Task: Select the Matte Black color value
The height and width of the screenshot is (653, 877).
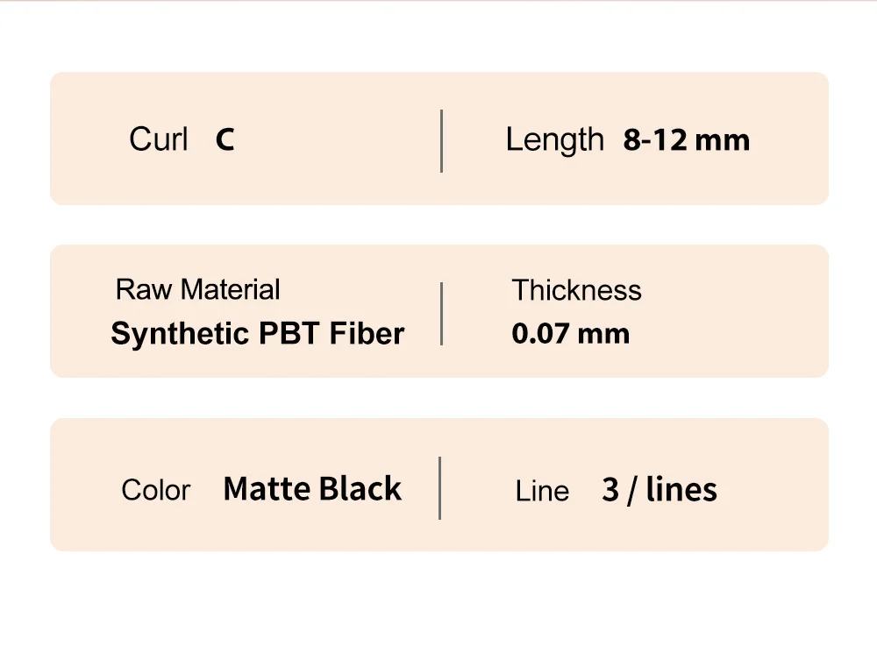Action: [312, 489]
